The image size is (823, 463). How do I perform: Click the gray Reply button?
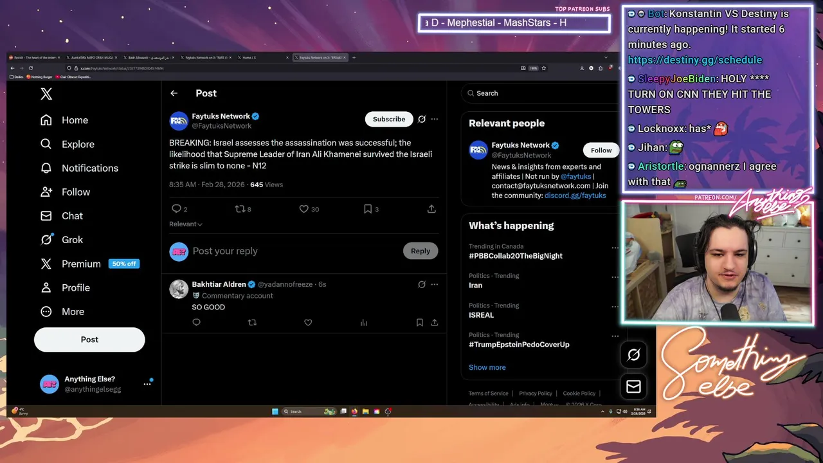421,251
